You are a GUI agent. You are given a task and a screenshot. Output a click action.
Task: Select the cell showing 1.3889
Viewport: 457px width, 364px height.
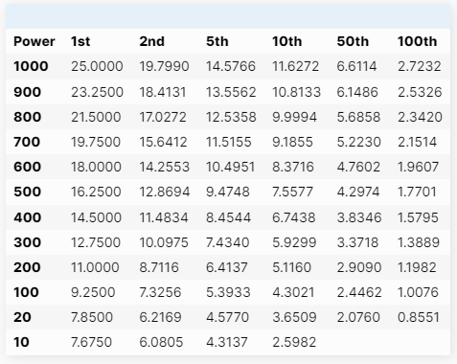click(419, 242)
